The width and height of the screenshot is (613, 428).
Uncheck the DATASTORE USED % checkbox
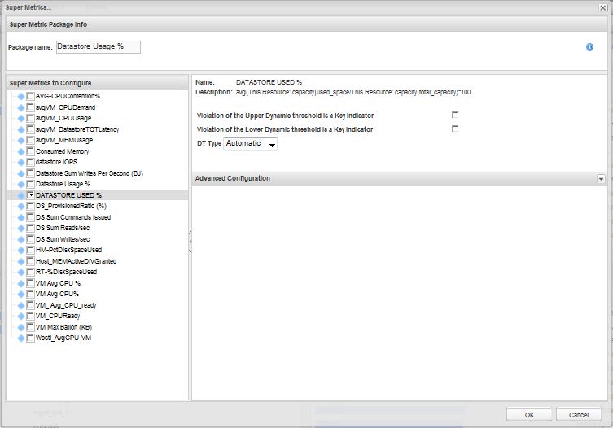30,195
